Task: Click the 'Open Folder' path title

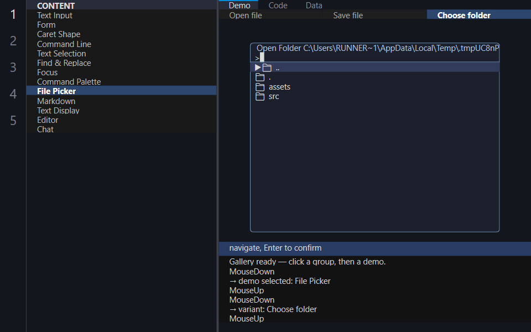Action: (x=378, y=48)
